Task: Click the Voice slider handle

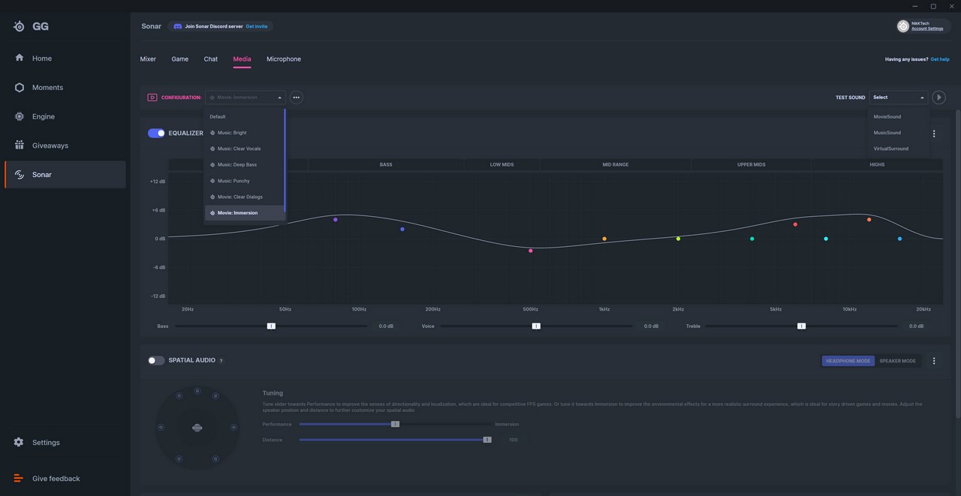Action: click(x=536, y=326)
